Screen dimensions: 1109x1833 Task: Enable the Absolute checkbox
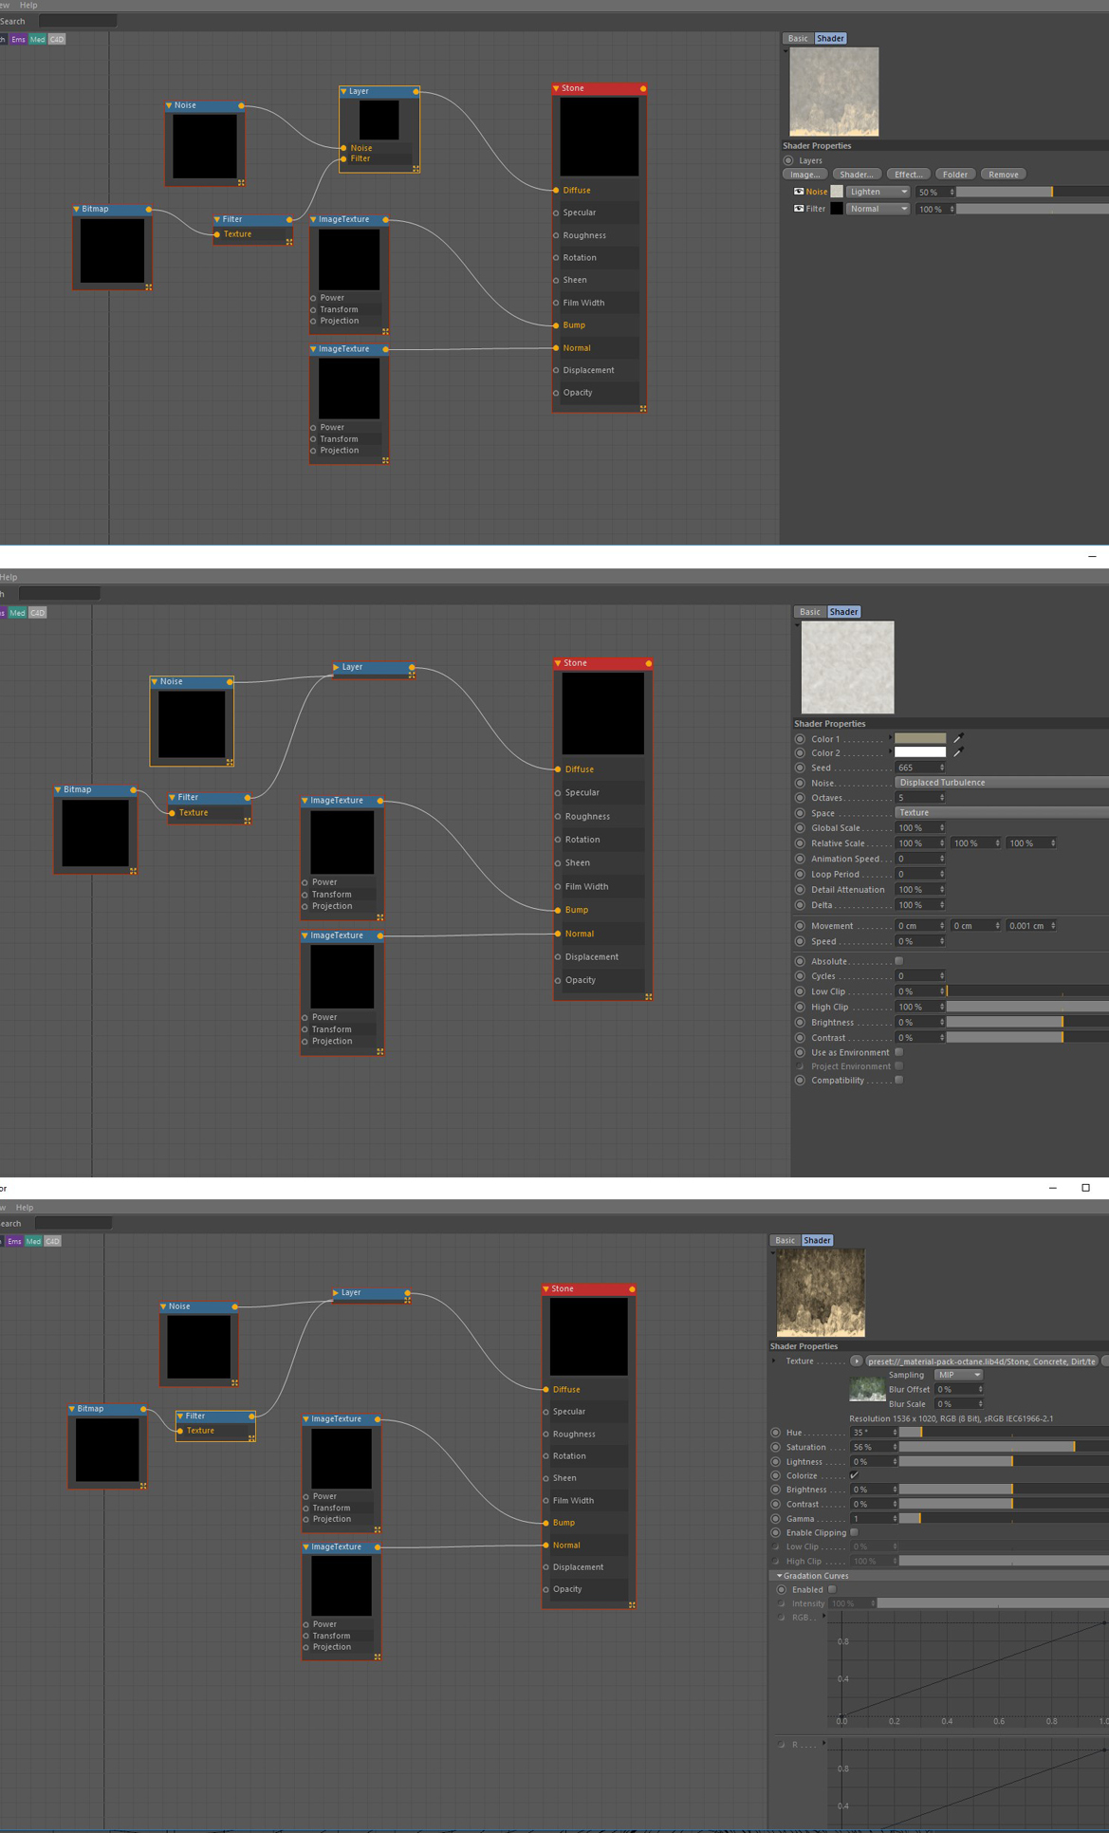(898, 961)
